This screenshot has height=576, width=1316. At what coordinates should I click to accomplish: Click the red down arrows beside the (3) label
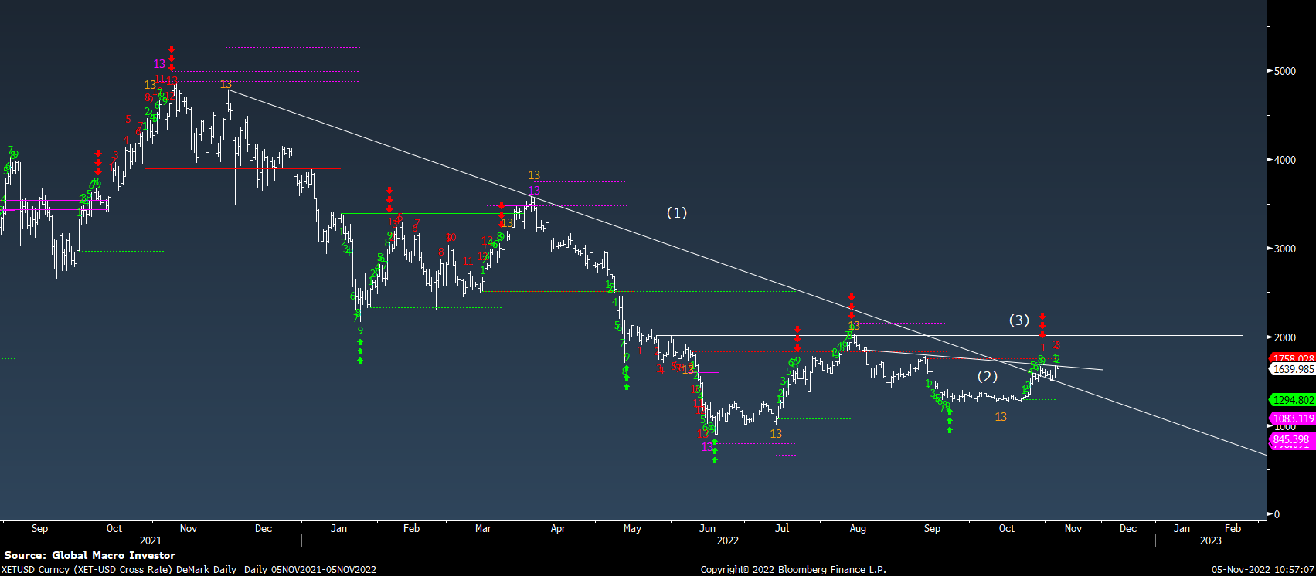(1042, 324)
